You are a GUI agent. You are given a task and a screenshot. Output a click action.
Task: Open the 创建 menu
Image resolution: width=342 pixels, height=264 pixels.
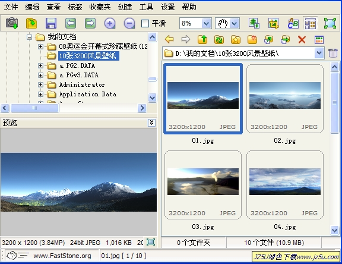125,7
